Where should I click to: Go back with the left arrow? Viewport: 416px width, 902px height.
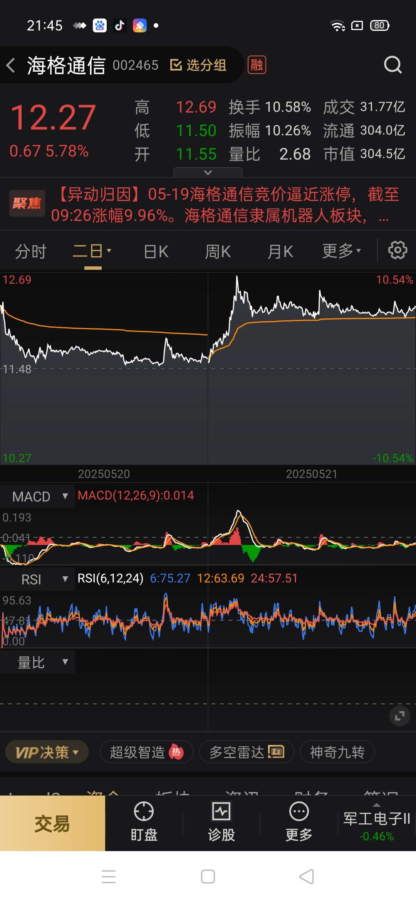11,65
